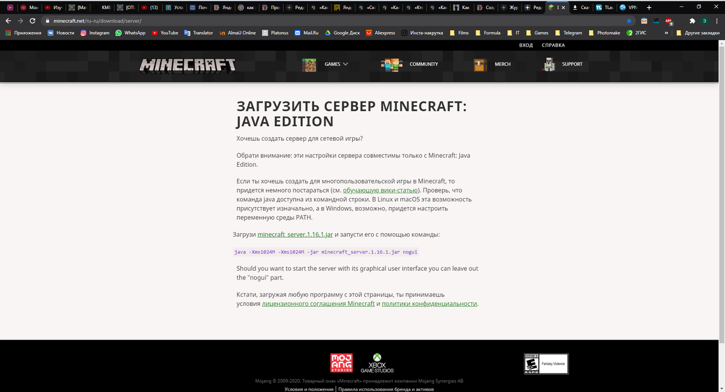Open the Photomake bookmark folder

click(x=604, y=33)
